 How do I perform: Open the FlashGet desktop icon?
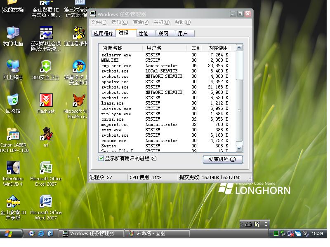pos(46,100)
